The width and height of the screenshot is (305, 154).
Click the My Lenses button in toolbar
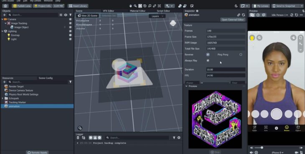click(x=261, y=6)
